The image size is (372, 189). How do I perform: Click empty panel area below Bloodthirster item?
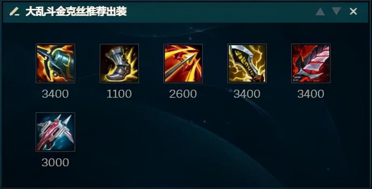(x=311, y=132)
